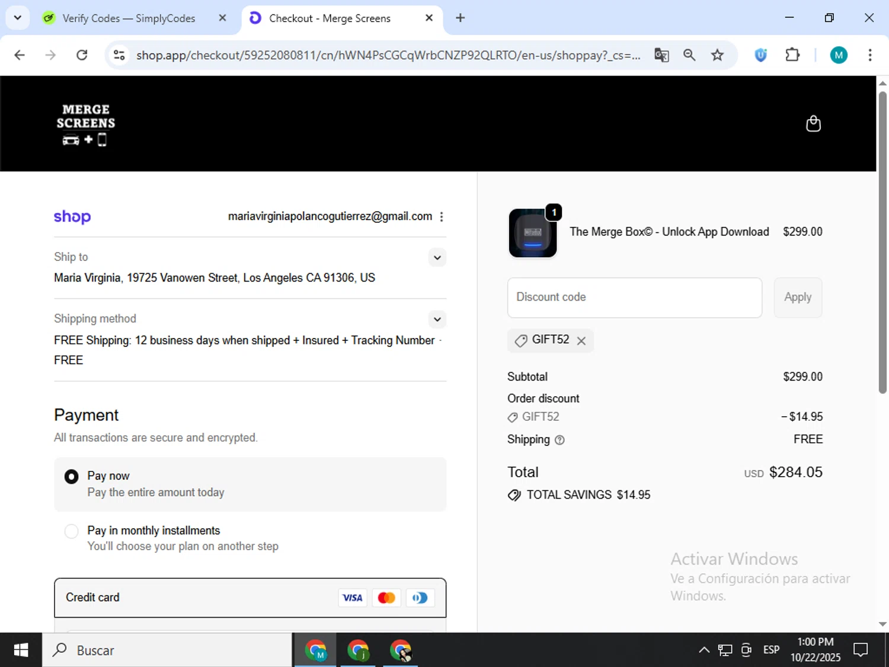Image resolution: width=889 pixels, height=667 pixels.
Task: Click the Total amount $284.05
Action: 795,473
